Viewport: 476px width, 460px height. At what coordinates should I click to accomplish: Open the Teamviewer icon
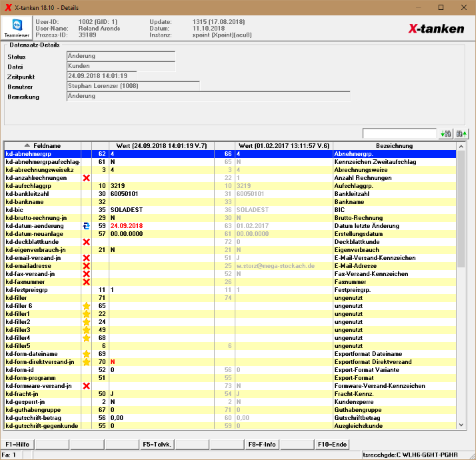pyautogui.click(x=17, y=27)
